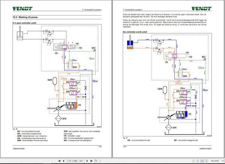225x164 pixels.
Task: Click the page number 7-33 in left footer
Action: (x=100, y=147)
